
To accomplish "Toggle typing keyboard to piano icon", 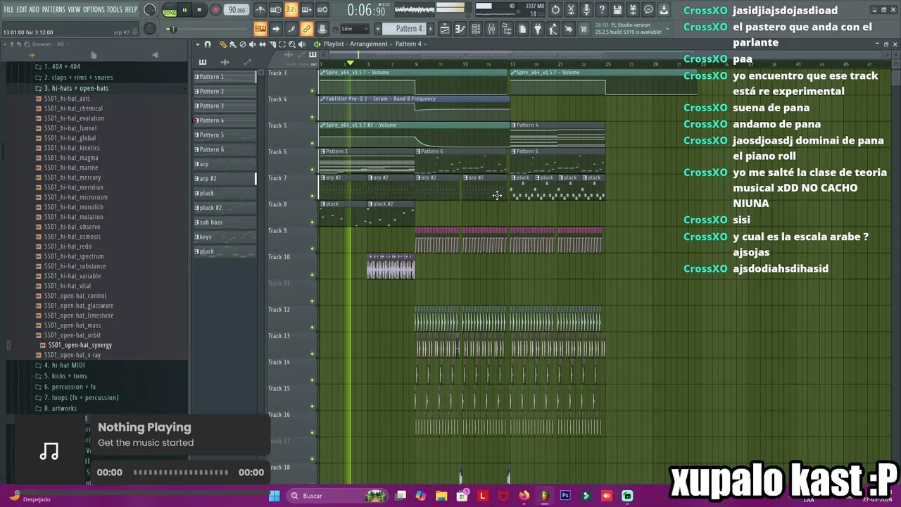I will [260, 29].
